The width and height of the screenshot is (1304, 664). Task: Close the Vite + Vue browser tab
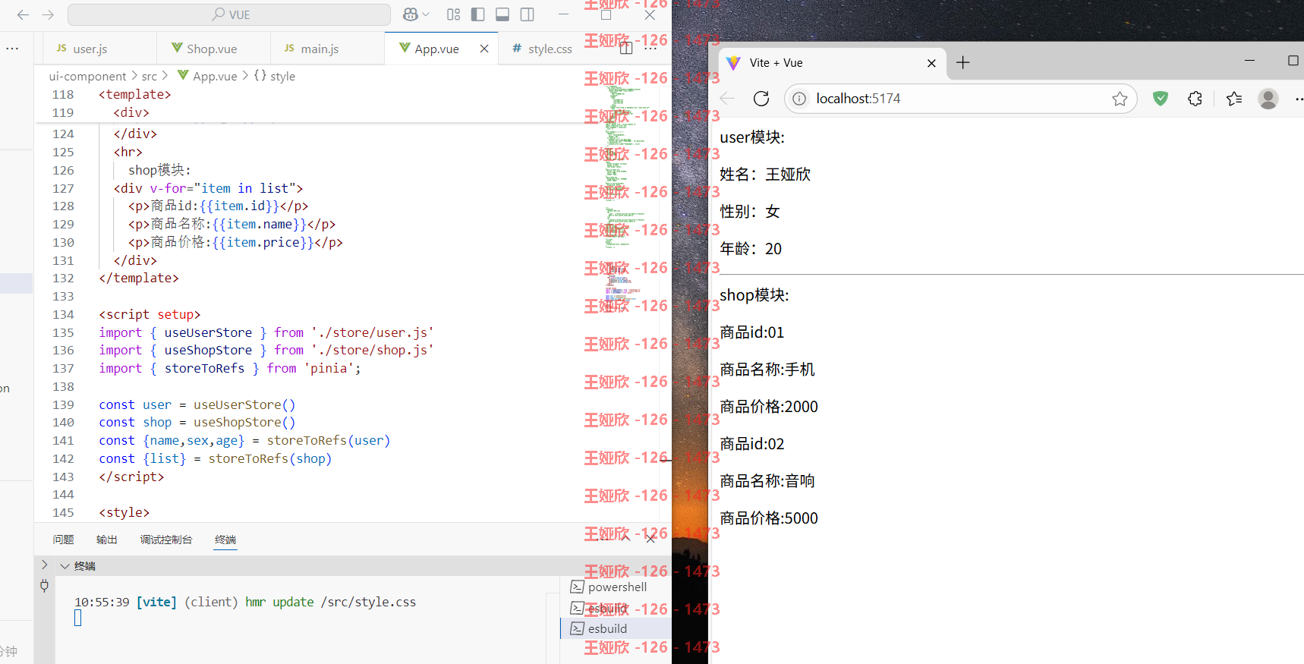pyautogui.click(x=931, y=63)
